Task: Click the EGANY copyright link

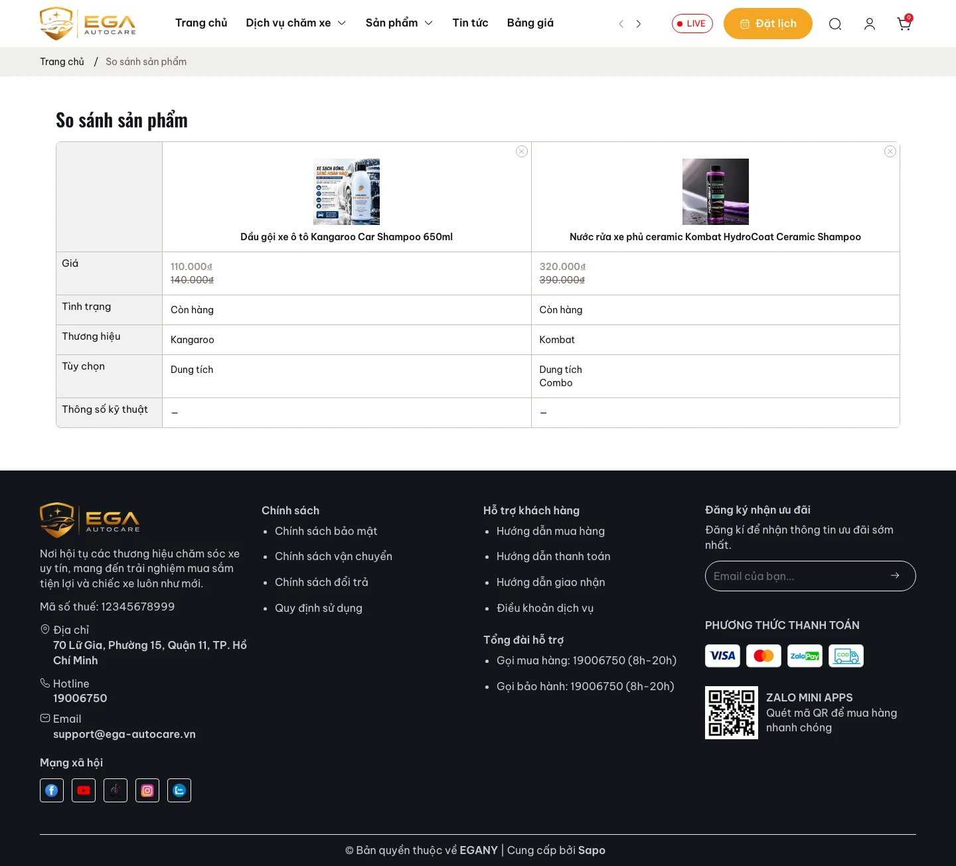Action: pyautogui.click(x=479, y=850)
